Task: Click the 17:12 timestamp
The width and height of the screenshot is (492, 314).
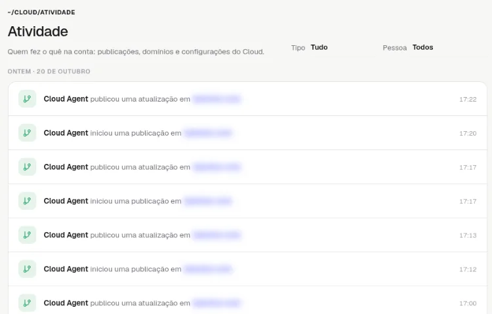Action: tap(468, 269)
